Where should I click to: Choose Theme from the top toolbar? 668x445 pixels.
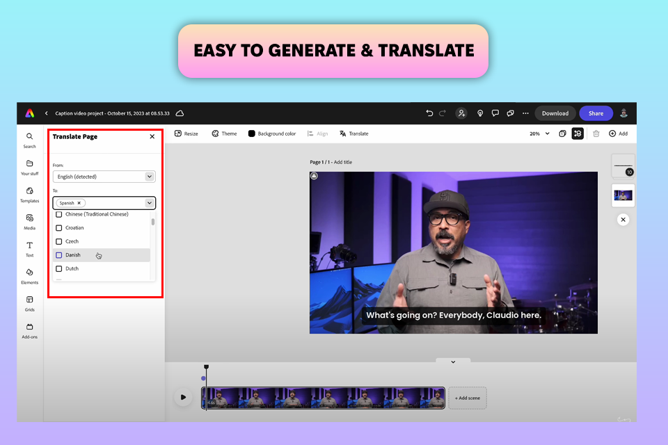click(x=224, y=133)
